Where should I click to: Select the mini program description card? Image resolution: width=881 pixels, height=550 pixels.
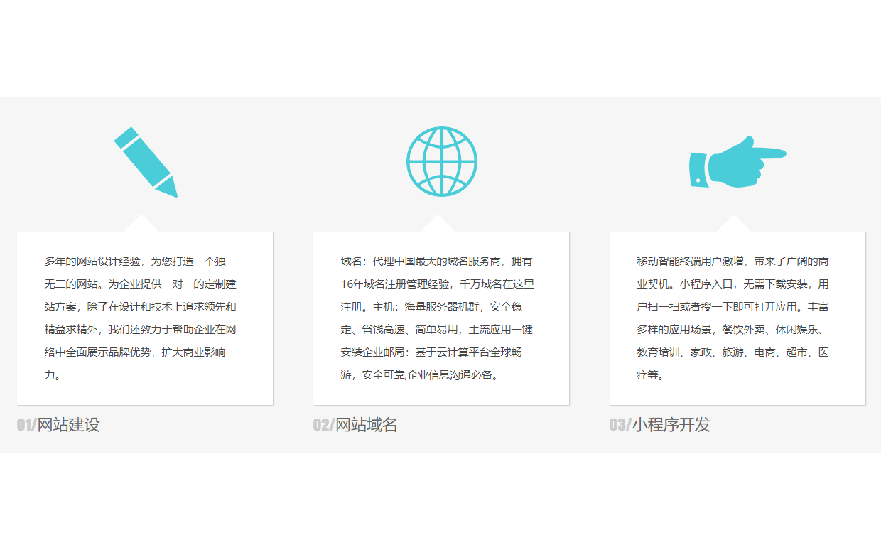coord(737,318)
